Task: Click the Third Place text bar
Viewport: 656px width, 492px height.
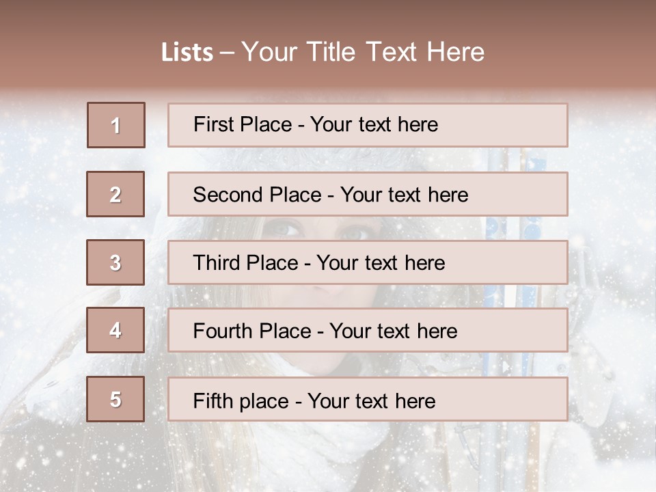Action: pyautogui.click(x=368, y=262)
